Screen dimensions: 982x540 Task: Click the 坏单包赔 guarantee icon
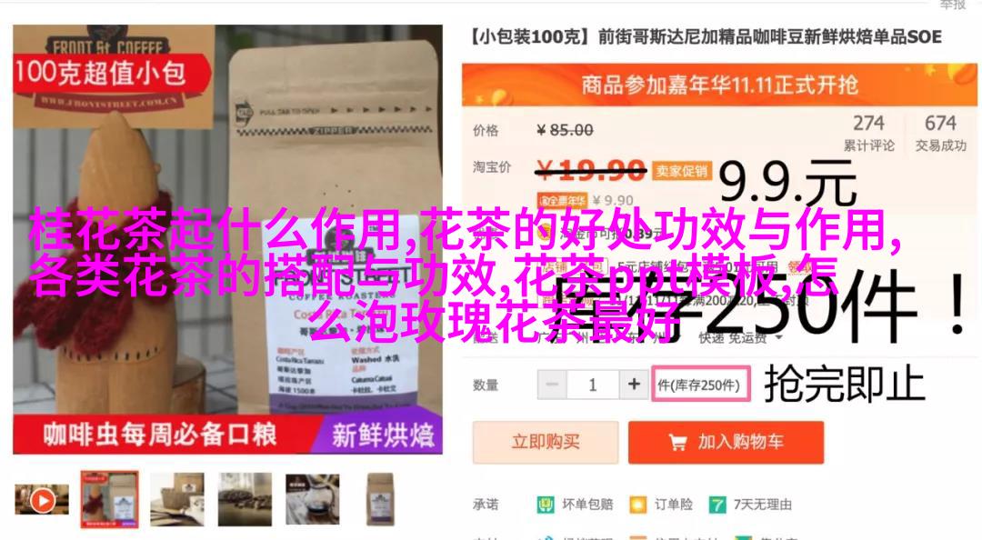point(546,505)
